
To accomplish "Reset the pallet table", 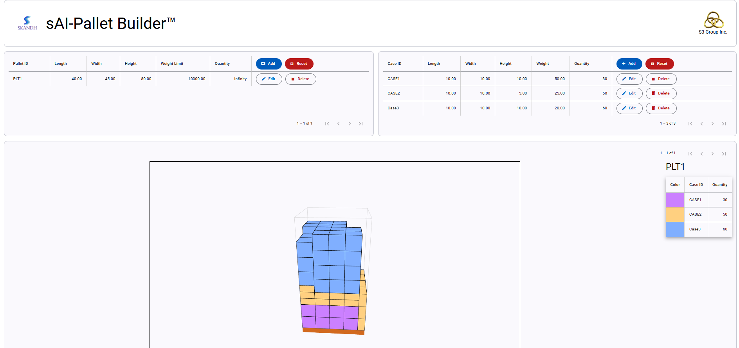I will 299,64.
